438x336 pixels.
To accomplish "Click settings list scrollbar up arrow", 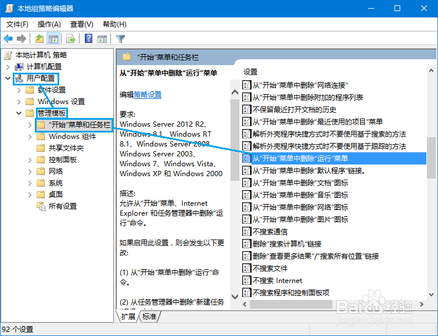I will click(x=431, y=71).
